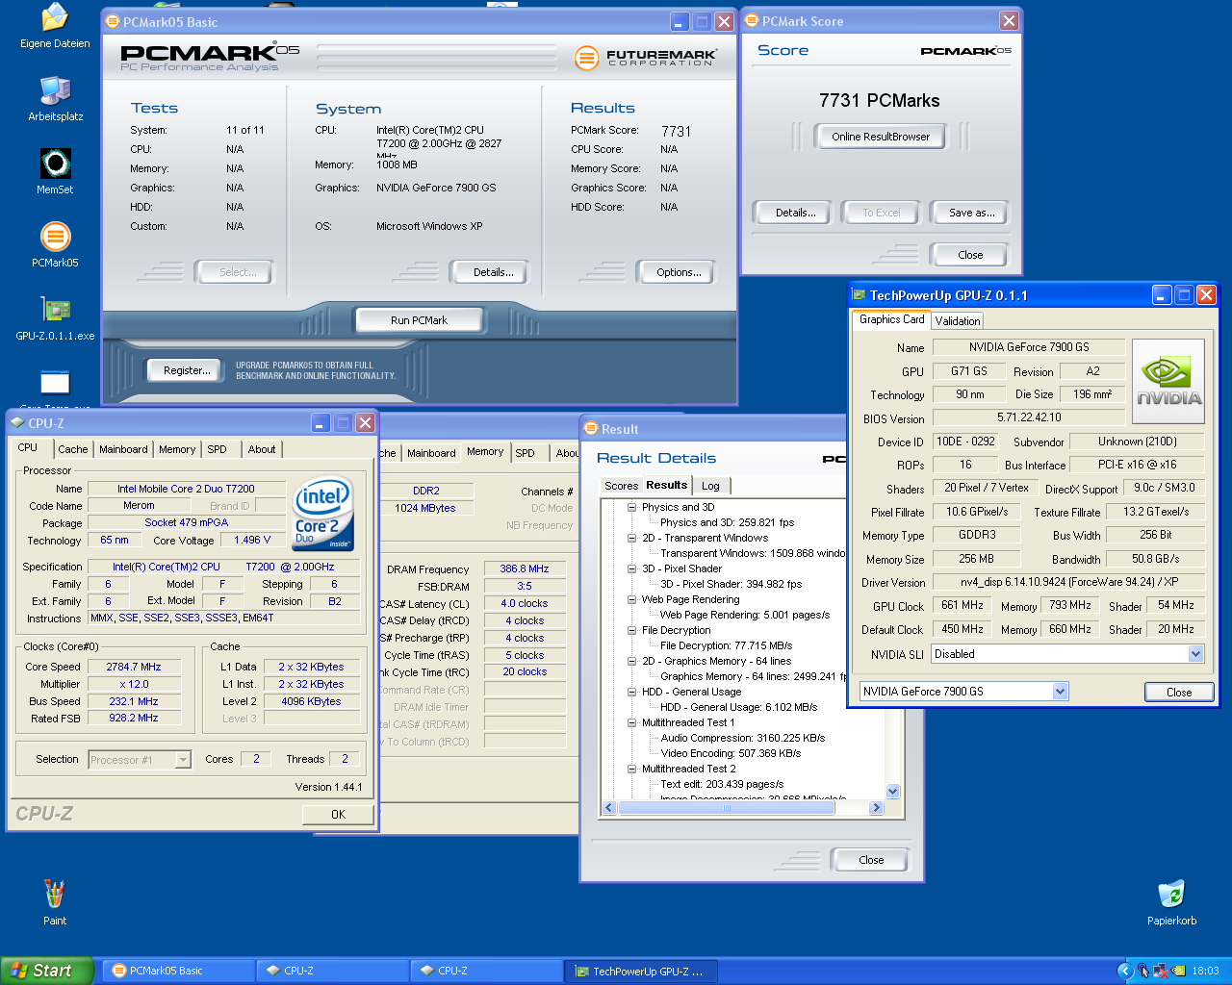Click the CPU-Z window title bar icon

click(17, 422)
